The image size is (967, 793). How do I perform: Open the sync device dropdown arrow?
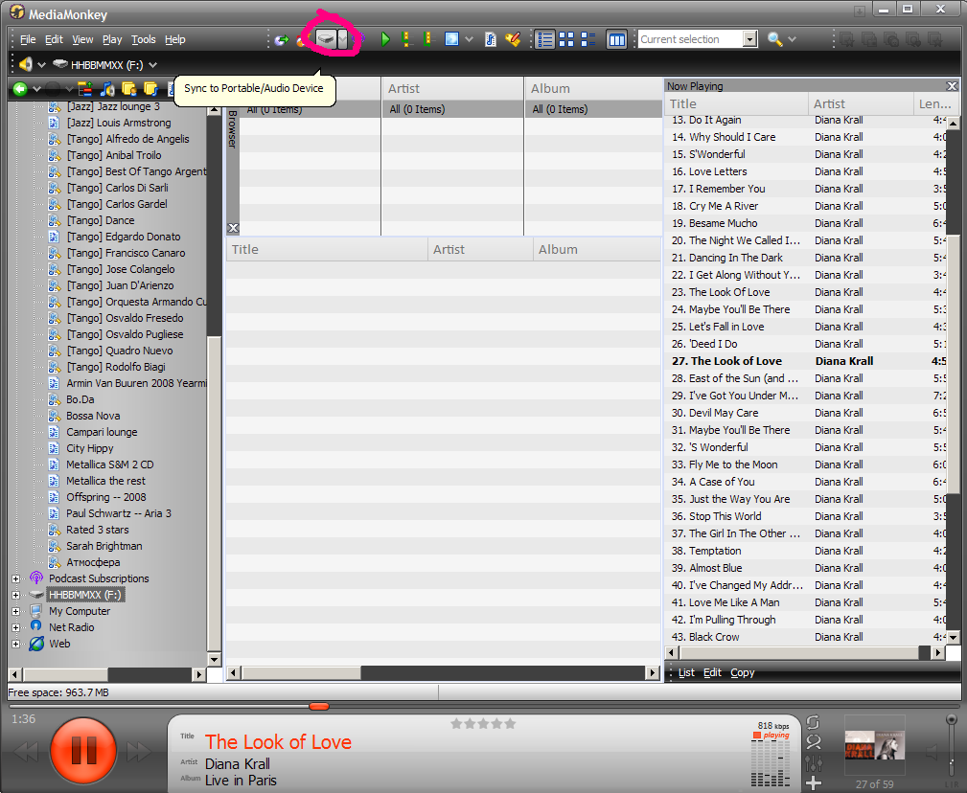343,39
